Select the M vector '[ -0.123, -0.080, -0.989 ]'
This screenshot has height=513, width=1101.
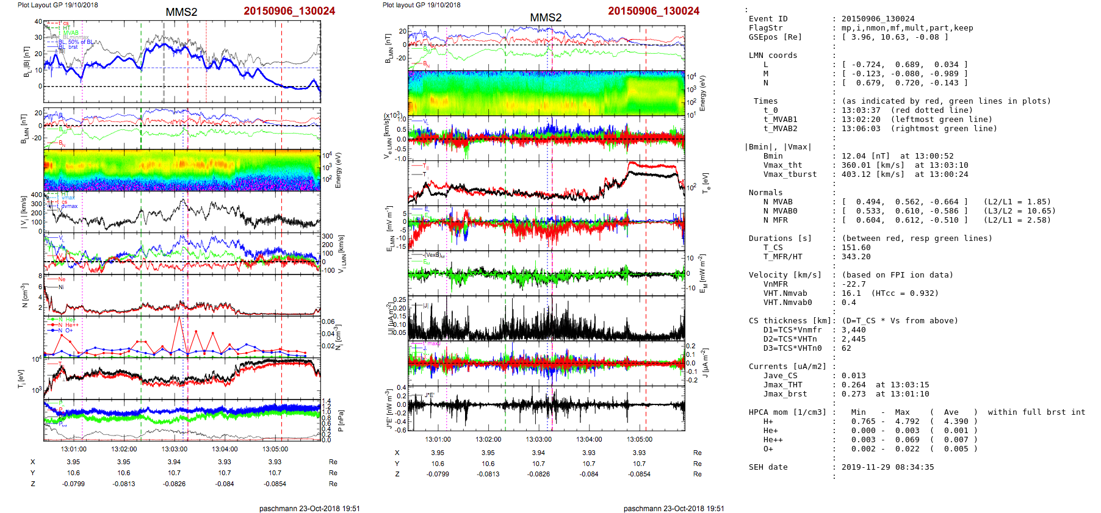[904, 74]
